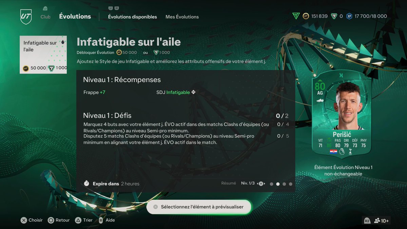Image resolution: width=407 pixels, height=229 pixels.
Task: Click the coin balance 151 839
Action: [x=319, y=16]
